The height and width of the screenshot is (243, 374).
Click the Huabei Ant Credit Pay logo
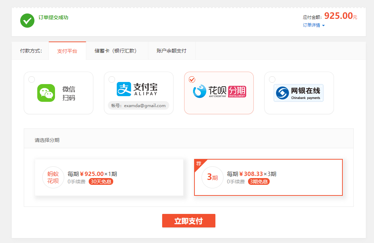point(219,92)
